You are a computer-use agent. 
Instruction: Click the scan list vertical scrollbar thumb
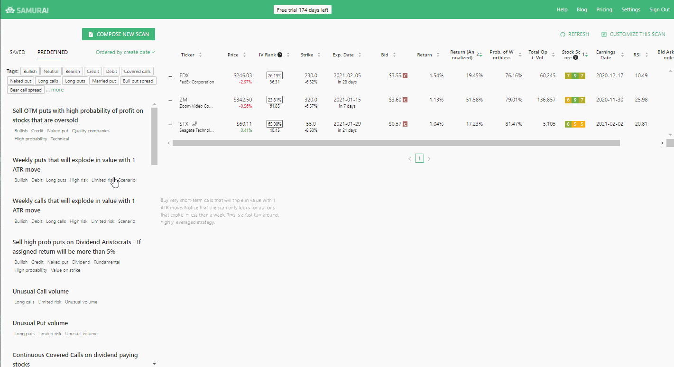coord(154,136)
